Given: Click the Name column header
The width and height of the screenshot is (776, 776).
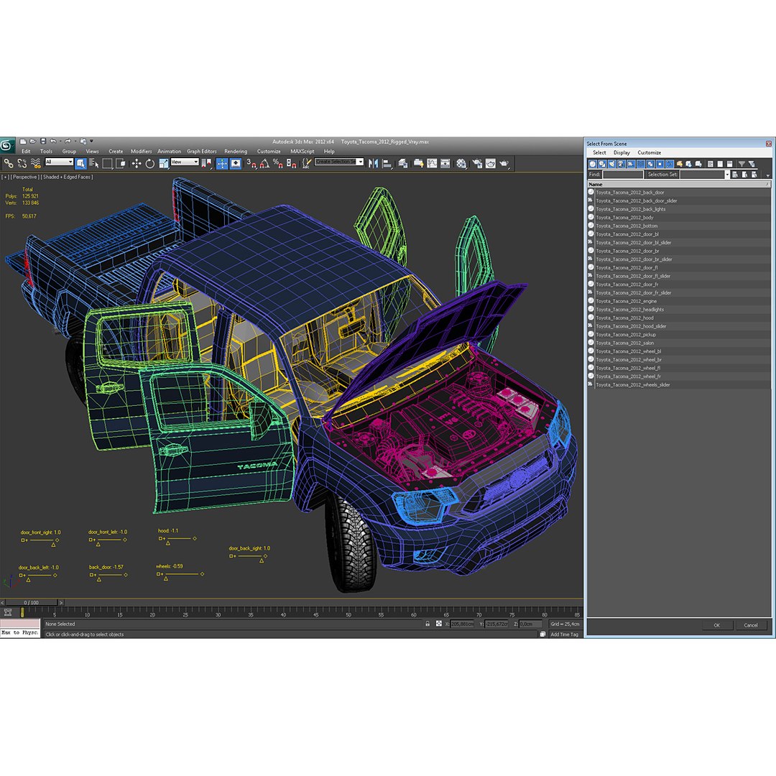Looking at the screenshot, I should [x=678, y=184].
